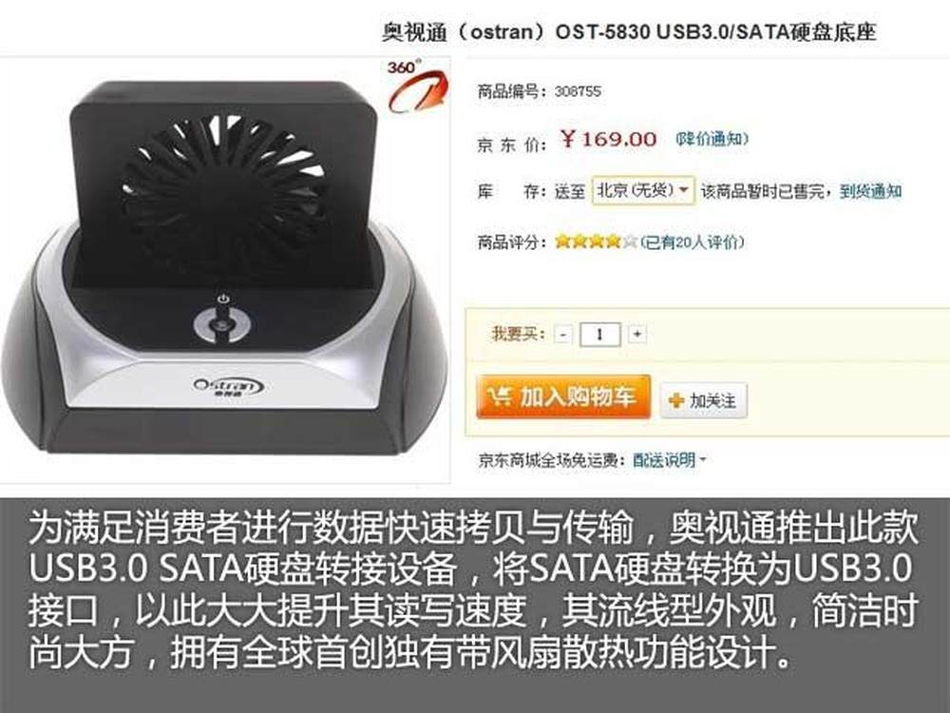Image resolution: width=950 pixels, height=713 pixels.
Task: Increase quantity with the plus button
Action: tap(637, 334)
